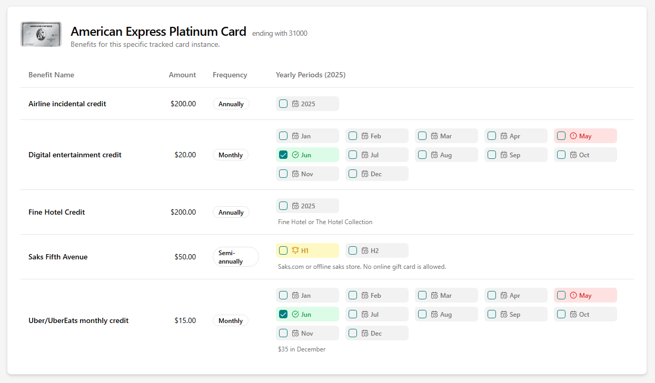Screen dimensions: 655x383
Task: Click the Saks.com offline store note
Action: coord(362,267)
